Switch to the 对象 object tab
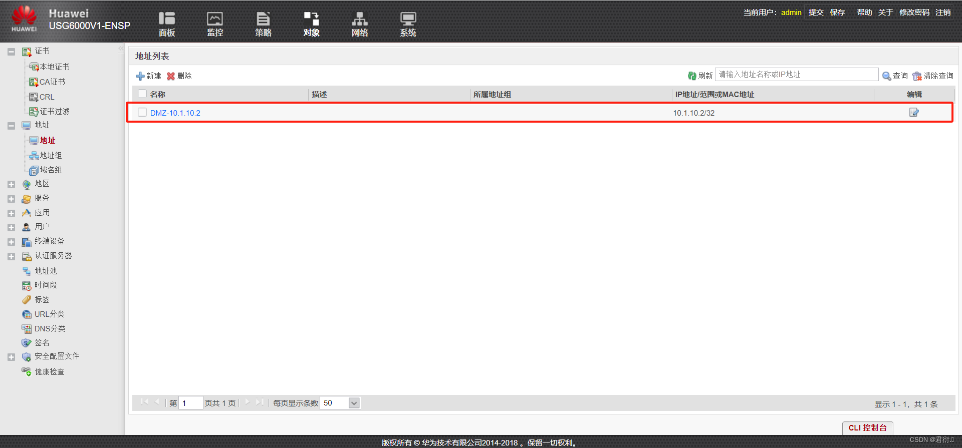This screenshot has height=448, width=962. pyautogui.click(x=312, y=24)
